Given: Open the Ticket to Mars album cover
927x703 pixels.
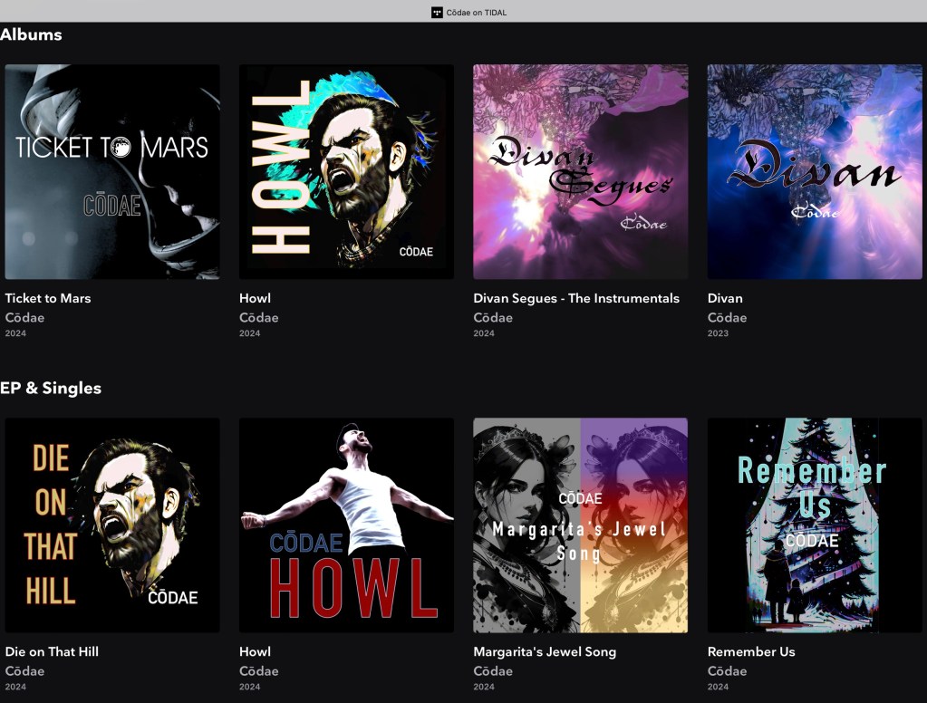Looking at the screenshot, I should pyautogui.click(x=112, y=171).
